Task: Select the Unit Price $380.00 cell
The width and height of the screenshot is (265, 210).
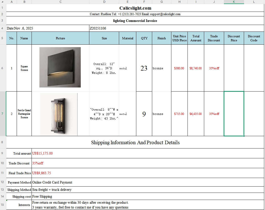Action: point(179,68)
